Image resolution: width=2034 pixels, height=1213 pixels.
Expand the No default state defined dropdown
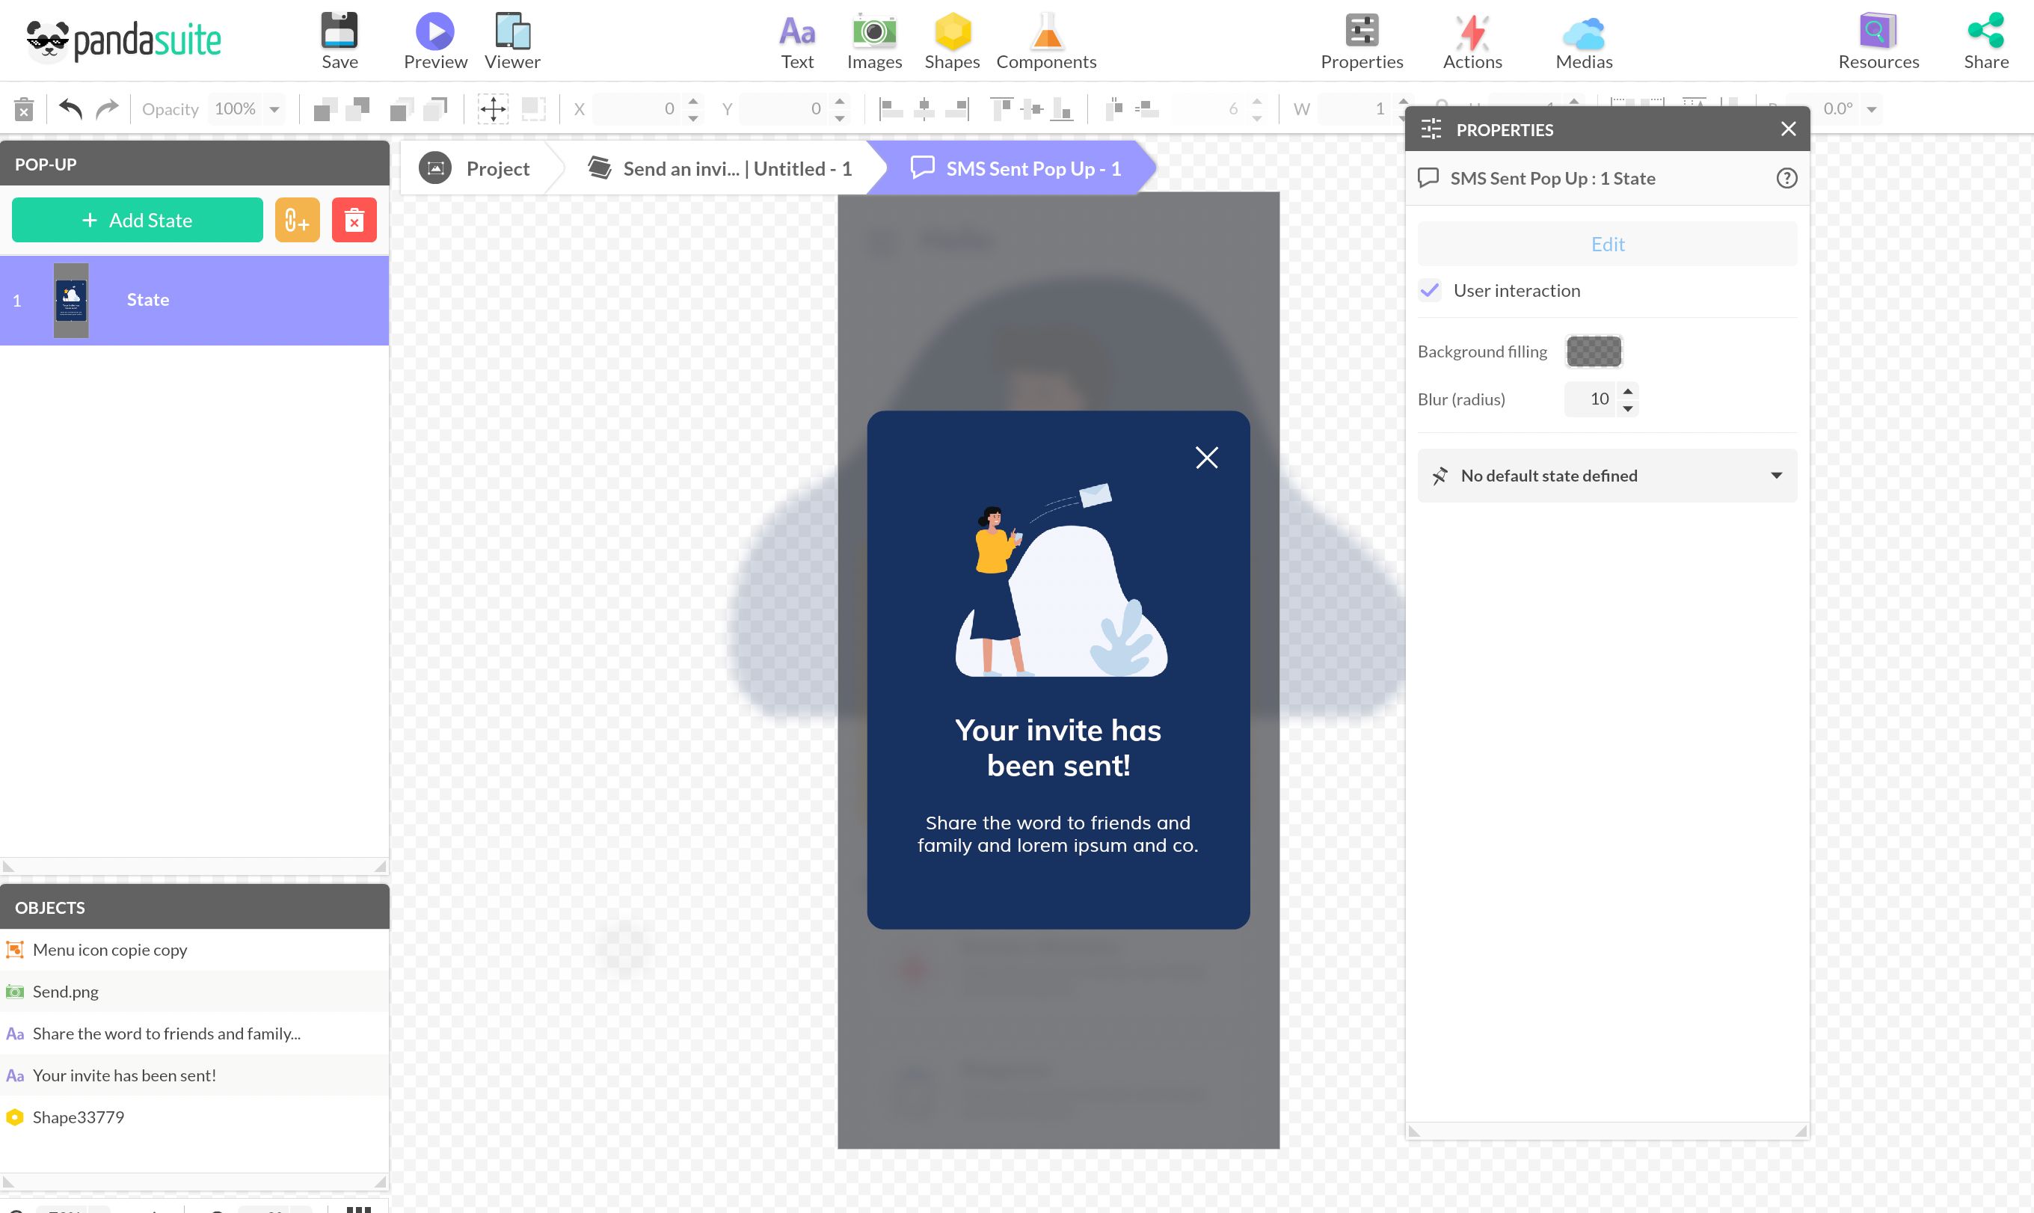1776,475
